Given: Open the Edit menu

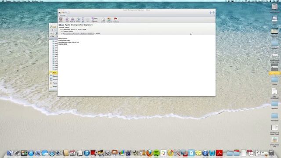Looking at the screenshot, I should click(x=19, y=1).
